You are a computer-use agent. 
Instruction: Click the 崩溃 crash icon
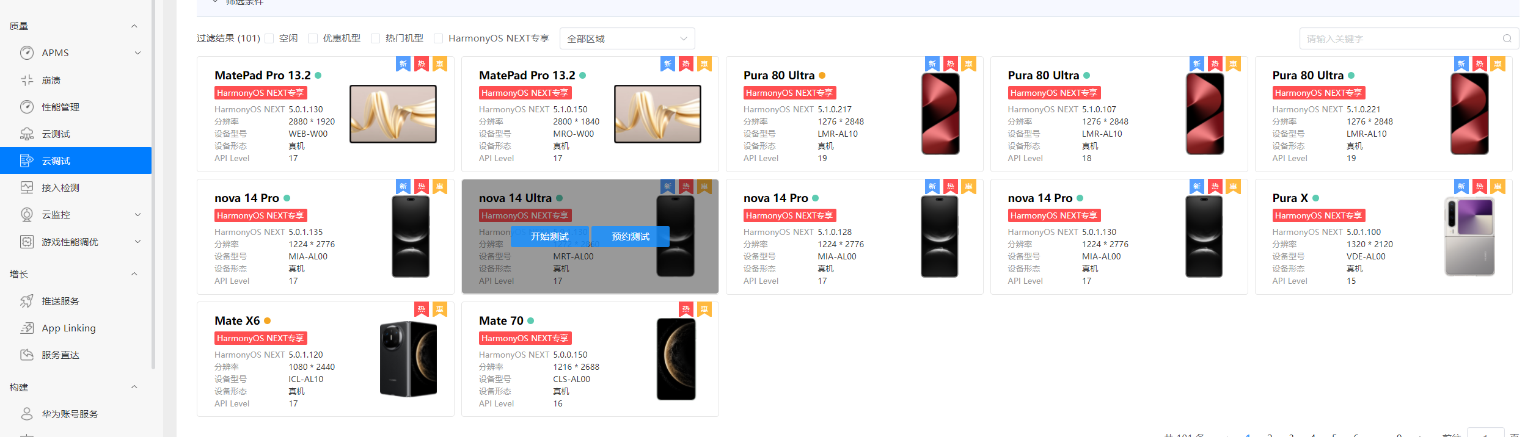pyautogui.click(x=27, y=80)
